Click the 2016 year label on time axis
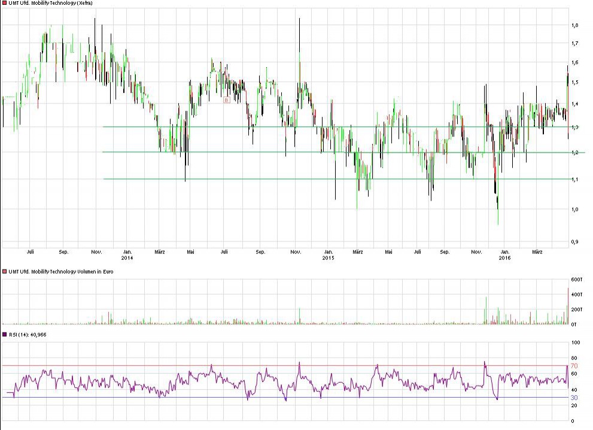This screenshot has height=430, width=593. (504, 258)
